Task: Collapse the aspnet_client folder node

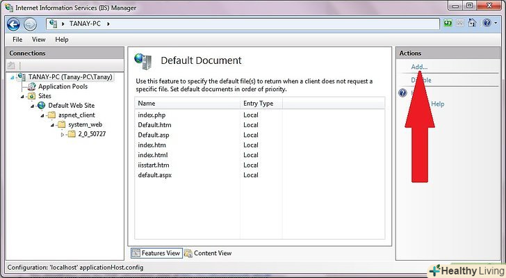Action: click(42, 115)
